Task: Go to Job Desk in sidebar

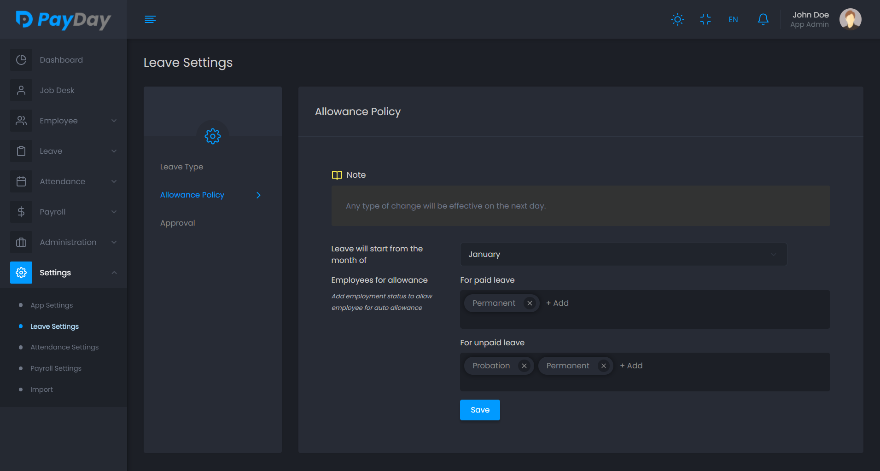Action: [57, 90]
